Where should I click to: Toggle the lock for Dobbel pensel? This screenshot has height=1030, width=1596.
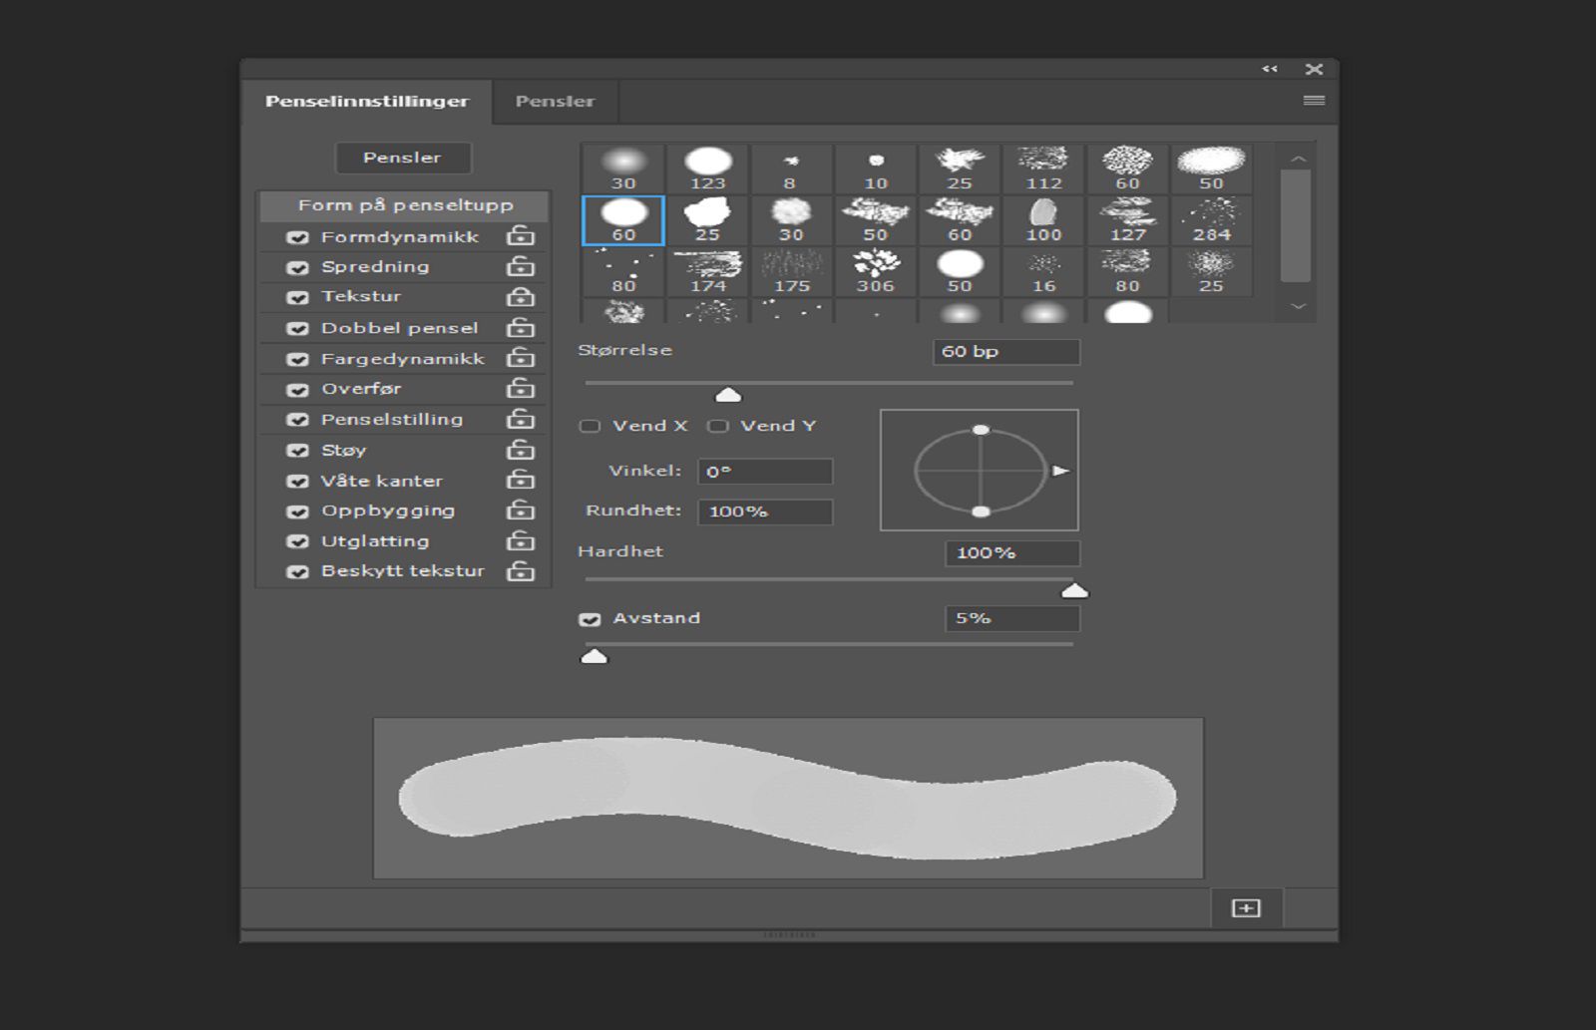click(x=521, y=328)
